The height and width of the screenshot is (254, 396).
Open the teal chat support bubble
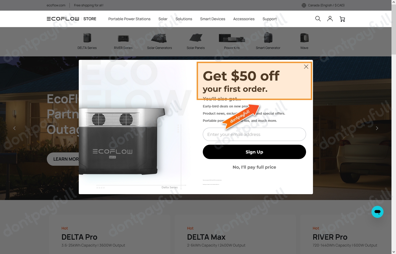[x=377, y=212]
